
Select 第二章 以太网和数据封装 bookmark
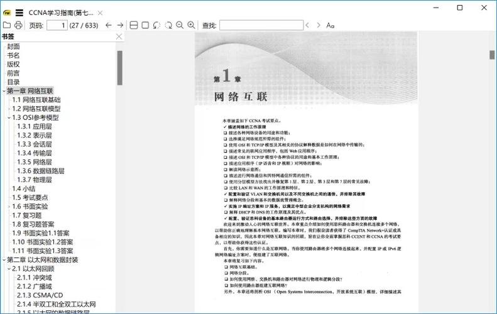[x=43, y=260]
